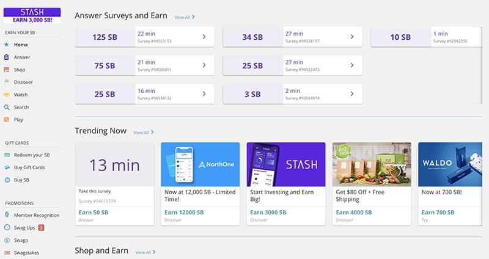Open the 34 SB survey arrow
The height and width of the screenshot is (259, 489).
(x=352, y=37)
